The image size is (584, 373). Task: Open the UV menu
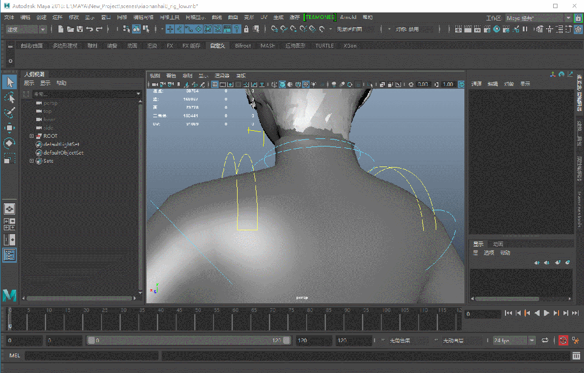[264, 17]
